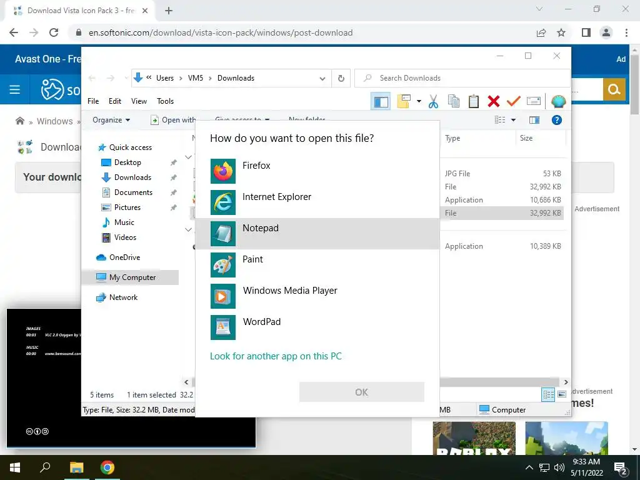Screen dimensions: 640x480
Task: Click the Softonic orange search button
Action: [x=614, y=89]
